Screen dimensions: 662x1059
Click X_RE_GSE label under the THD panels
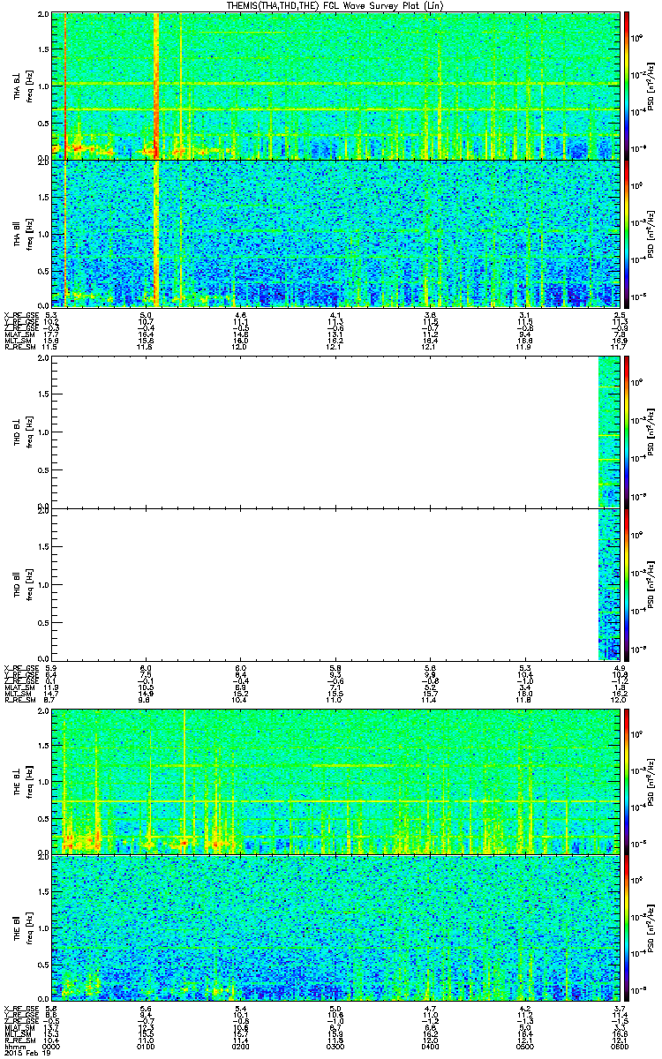[19, 667]
